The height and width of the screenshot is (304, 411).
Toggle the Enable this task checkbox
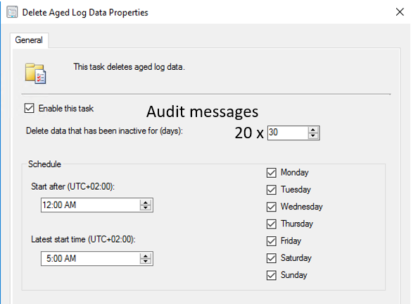[29, 108]
